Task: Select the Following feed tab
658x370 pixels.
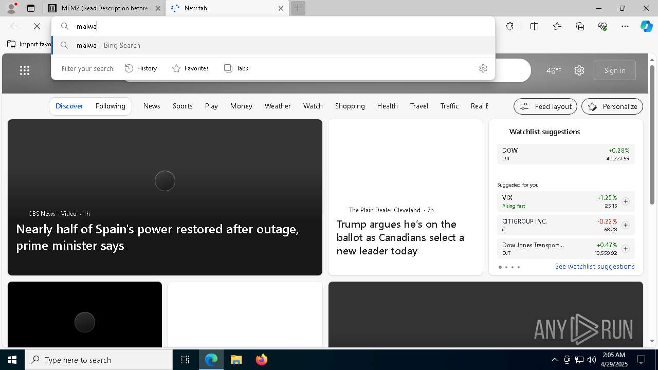Action: (x=110, y=106)
